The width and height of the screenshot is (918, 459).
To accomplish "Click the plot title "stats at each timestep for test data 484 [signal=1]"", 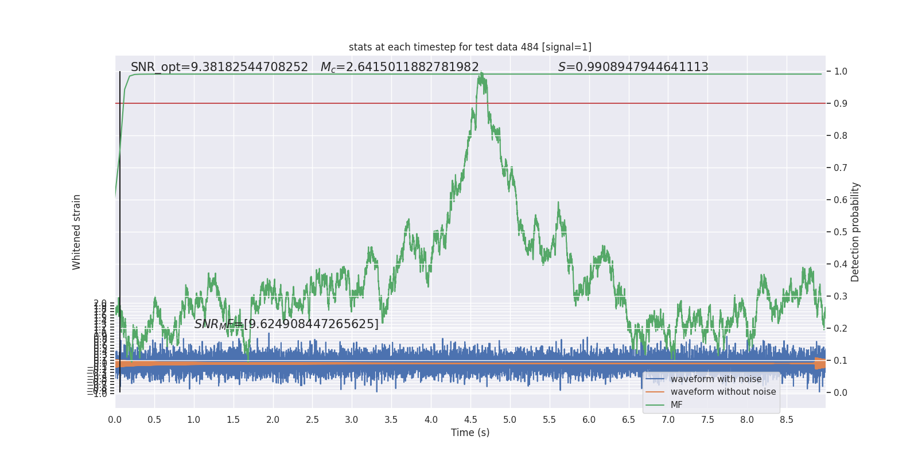I will click(x=470, y=47).
